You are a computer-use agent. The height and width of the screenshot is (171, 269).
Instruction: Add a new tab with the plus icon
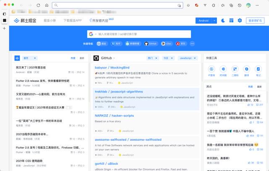(5, 28)
